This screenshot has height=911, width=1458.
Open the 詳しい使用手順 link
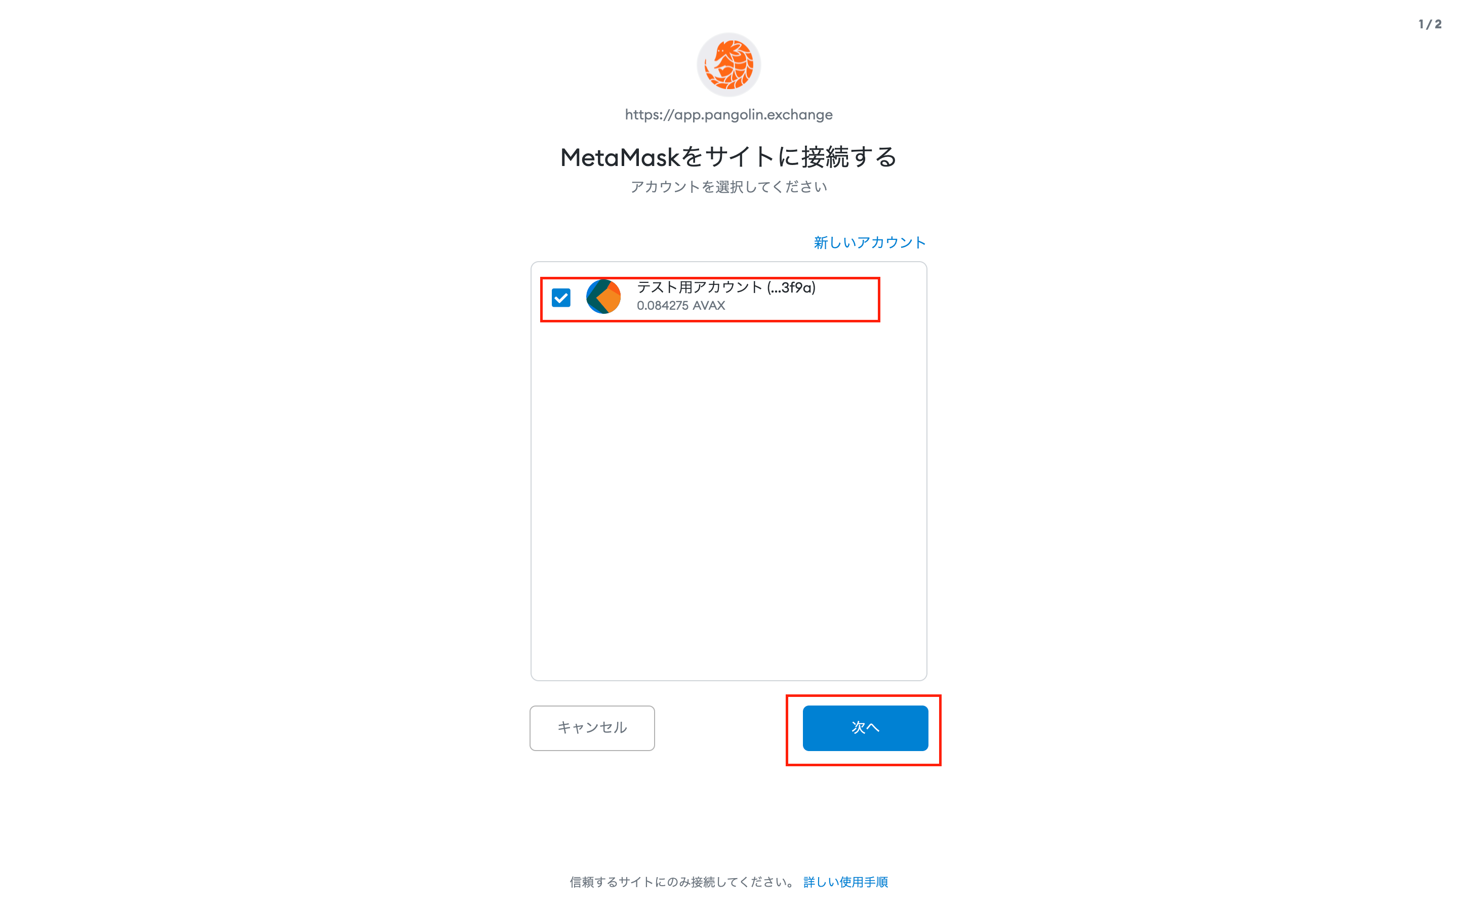pyautogui.click(x=845, y=882)
